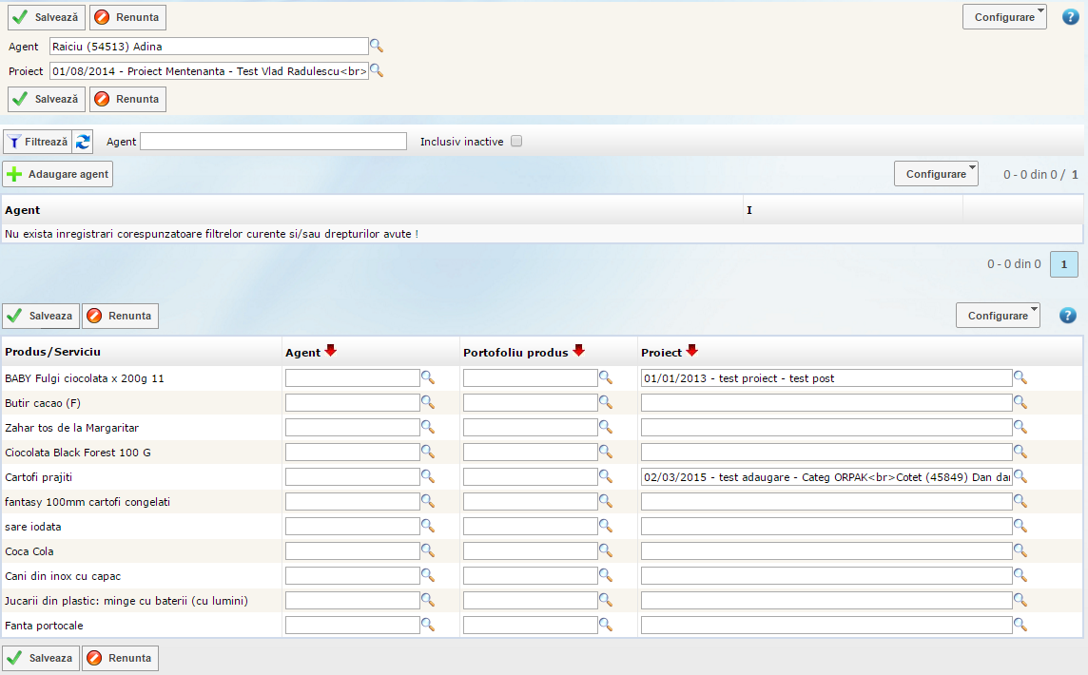Image resolution: width=1088 pixels, height=675 pixels.
Task: Open Configurare dropdown above the products table
Action: pyautogui.click(x=998, y=316)
